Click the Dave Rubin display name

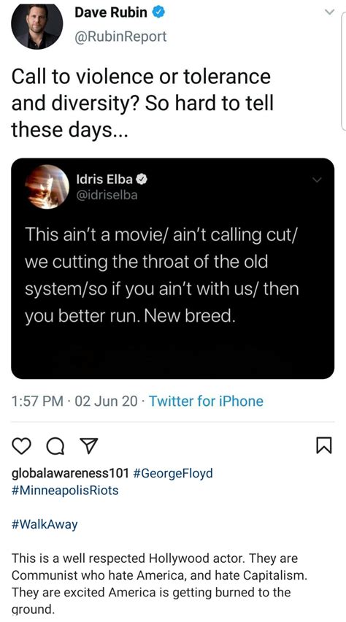(x=111, y=13)
